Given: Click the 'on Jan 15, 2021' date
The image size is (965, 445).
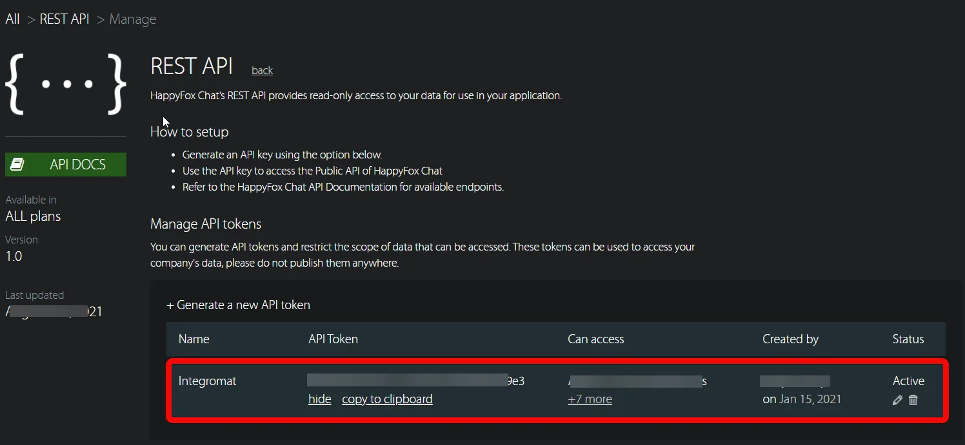Looking at the screenshot, I should click(x=802, y=399).
